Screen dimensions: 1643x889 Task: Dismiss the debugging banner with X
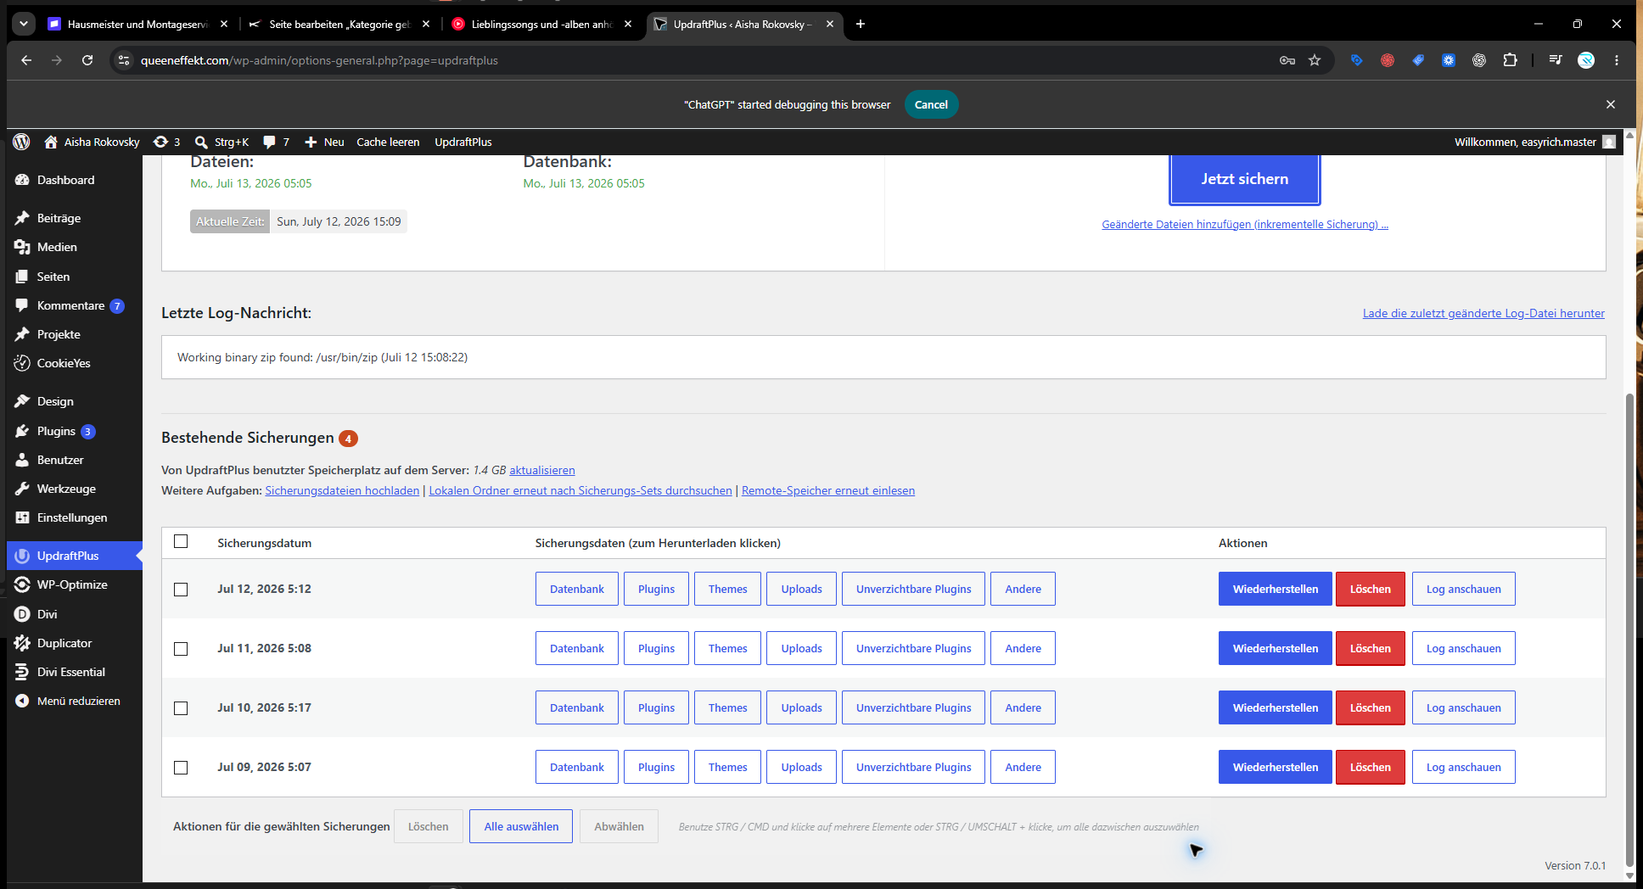coord(1611,104)
